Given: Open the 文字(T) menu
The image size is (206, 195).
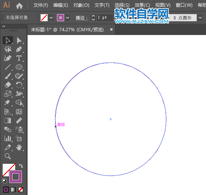Looking at the screenshot, I should 102,5.
